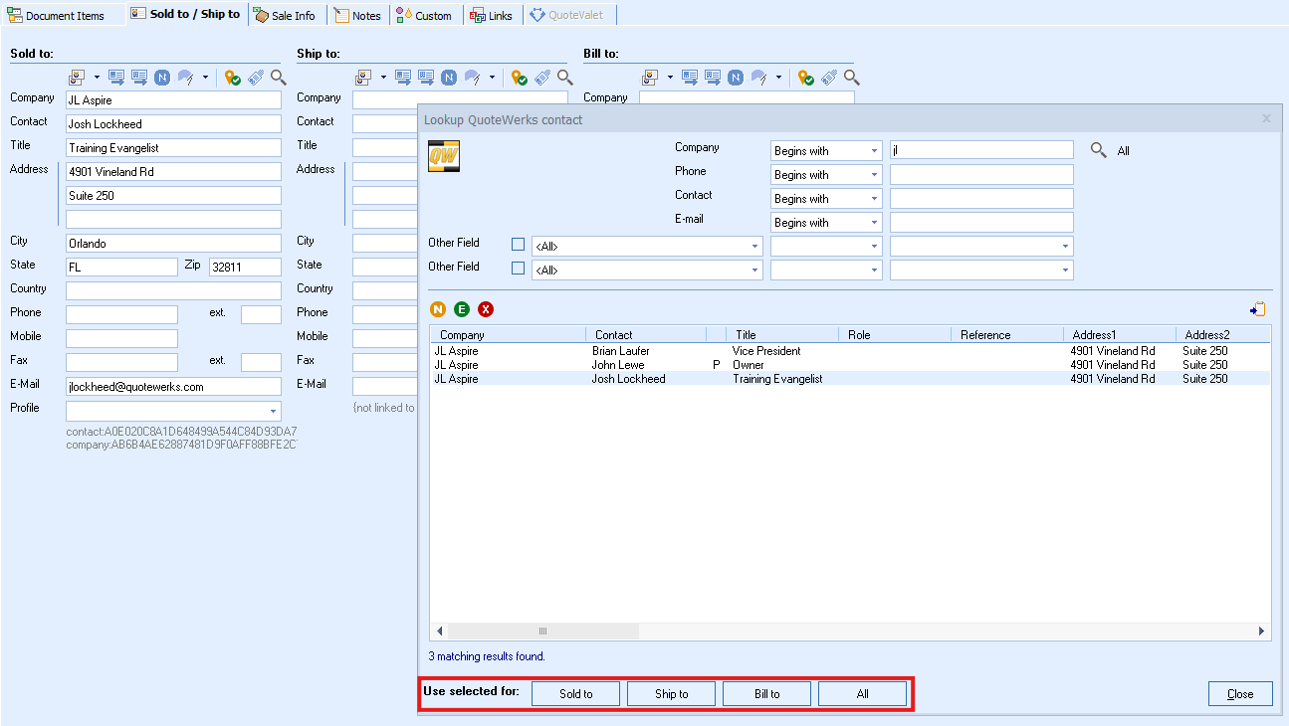Click blue N icon in Sold to toolbar
The height and width of the screenshot is (726, 1289).
click(x=162, y=78)
